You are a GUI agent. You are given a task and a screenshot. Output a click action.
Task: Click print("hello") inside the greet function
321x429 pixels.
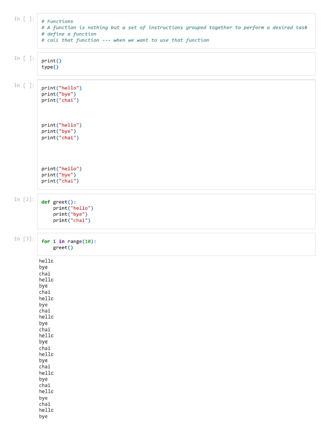coord(73,208)
